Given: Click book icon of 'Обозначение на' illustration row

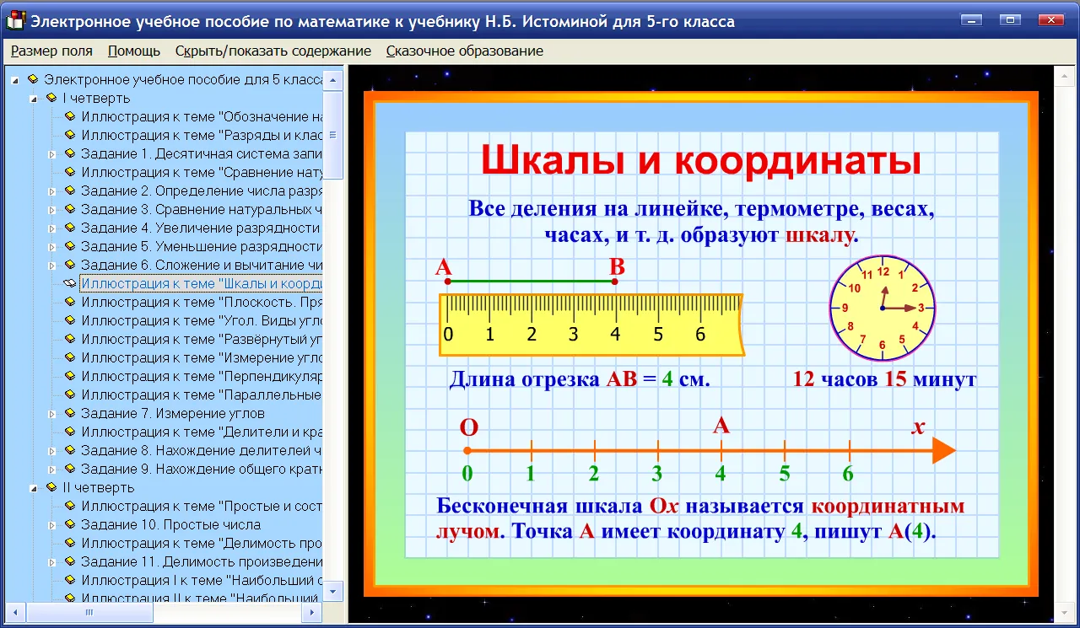Looking at the screenshot, I should tap(70, 116).
